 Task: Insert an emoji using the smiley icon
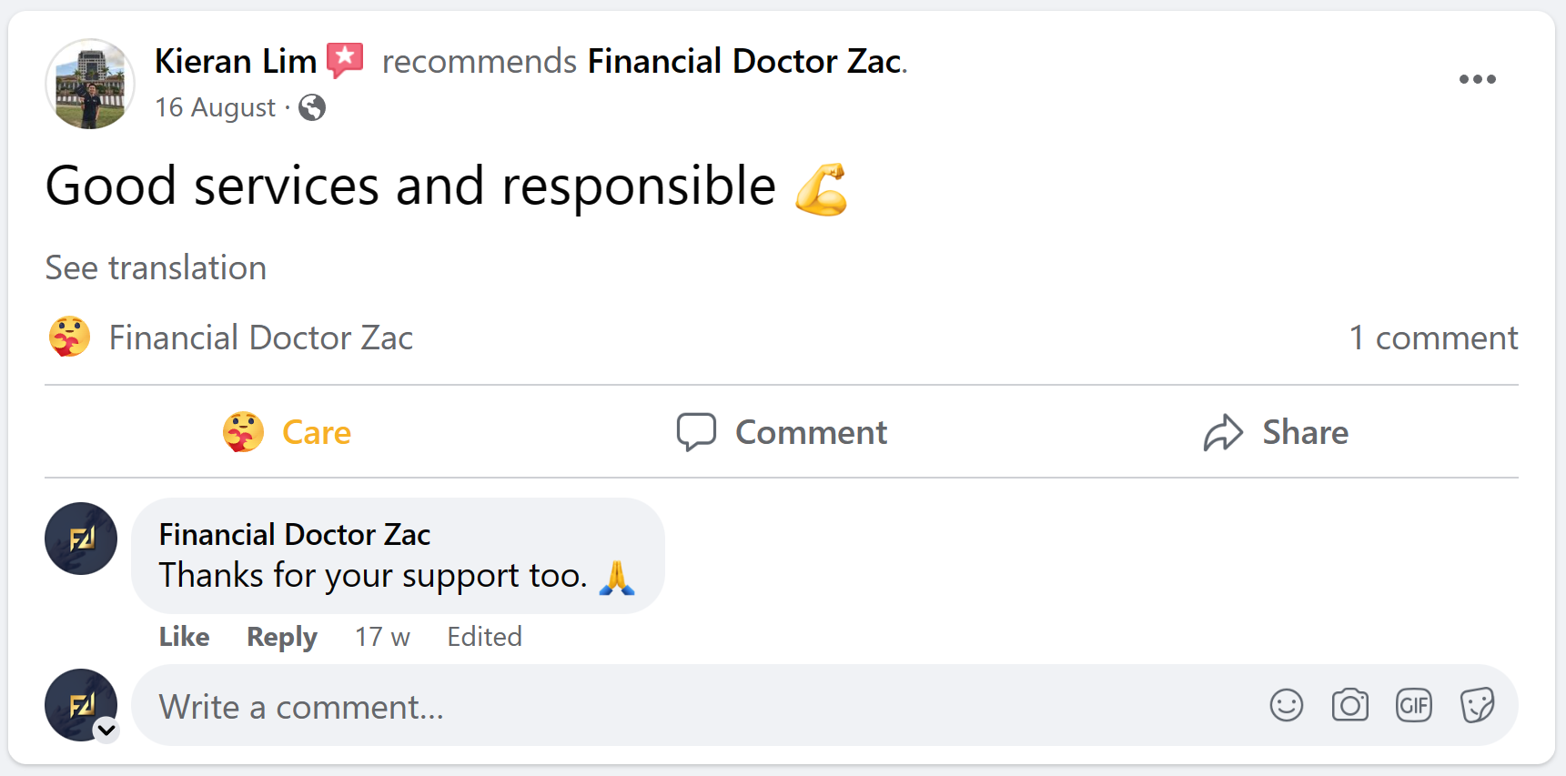(x=1286, y=705)
